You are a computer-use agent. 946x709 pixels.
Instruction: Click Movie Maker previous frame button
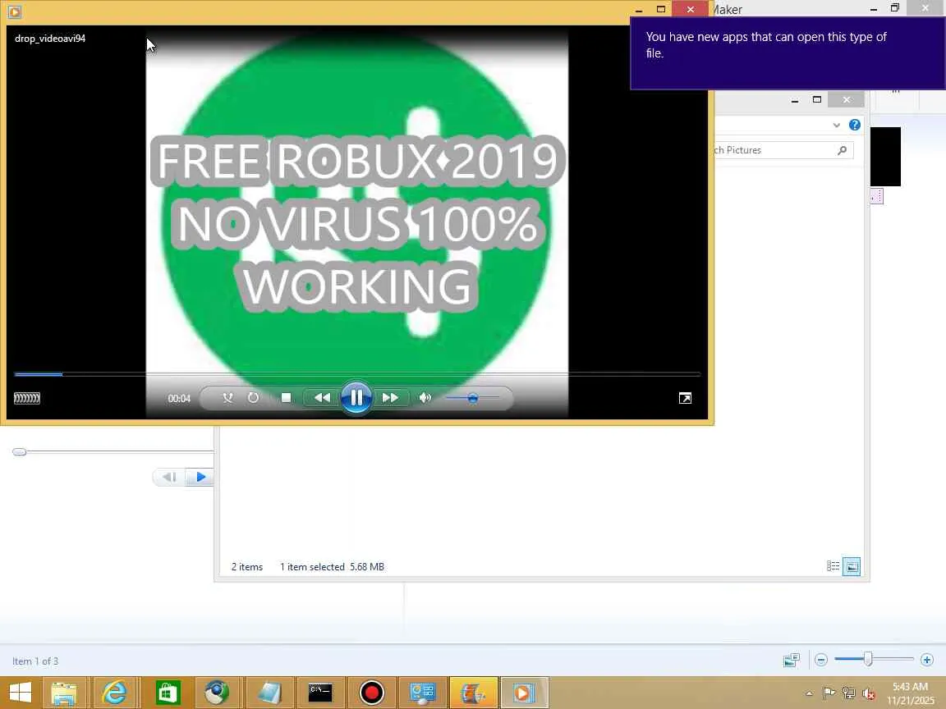pos(168,478)
